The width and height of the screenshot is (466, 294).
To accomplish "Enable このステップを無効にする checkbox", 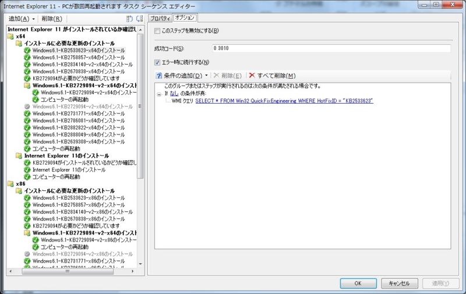I will click(x=157, y=31).
